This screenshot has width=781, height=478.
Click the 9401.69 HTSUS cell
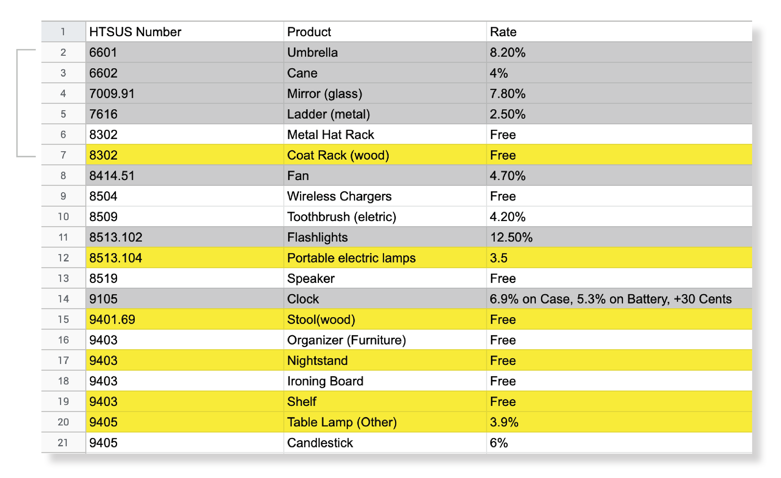coord(185,319)
